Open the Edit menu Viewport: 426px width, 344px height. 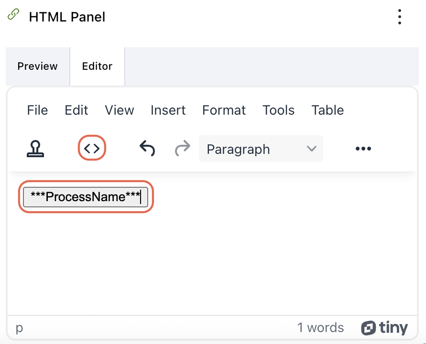tap(76, 110)
